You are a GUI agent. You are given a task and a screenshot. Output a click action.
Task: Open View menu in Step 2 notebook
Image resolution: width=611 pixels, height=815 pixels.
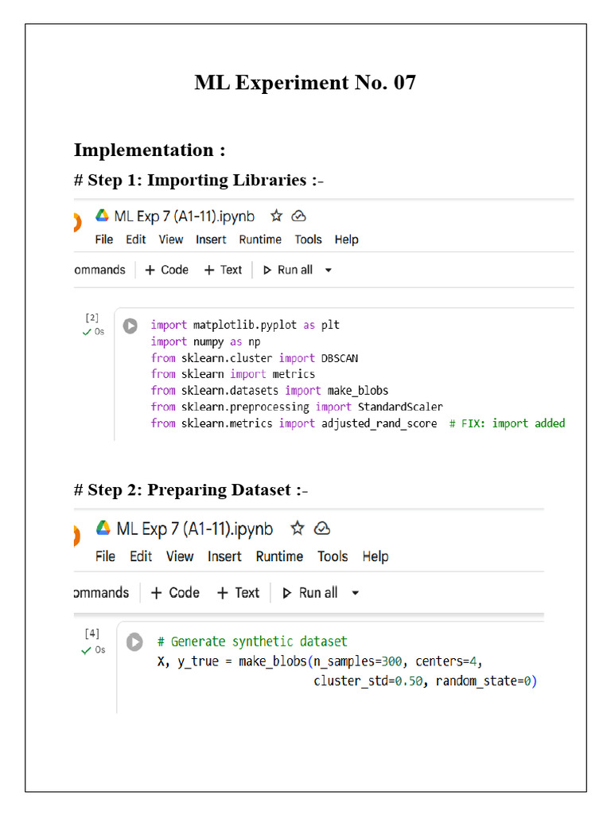pyautogui.click(x=180, y=556)
